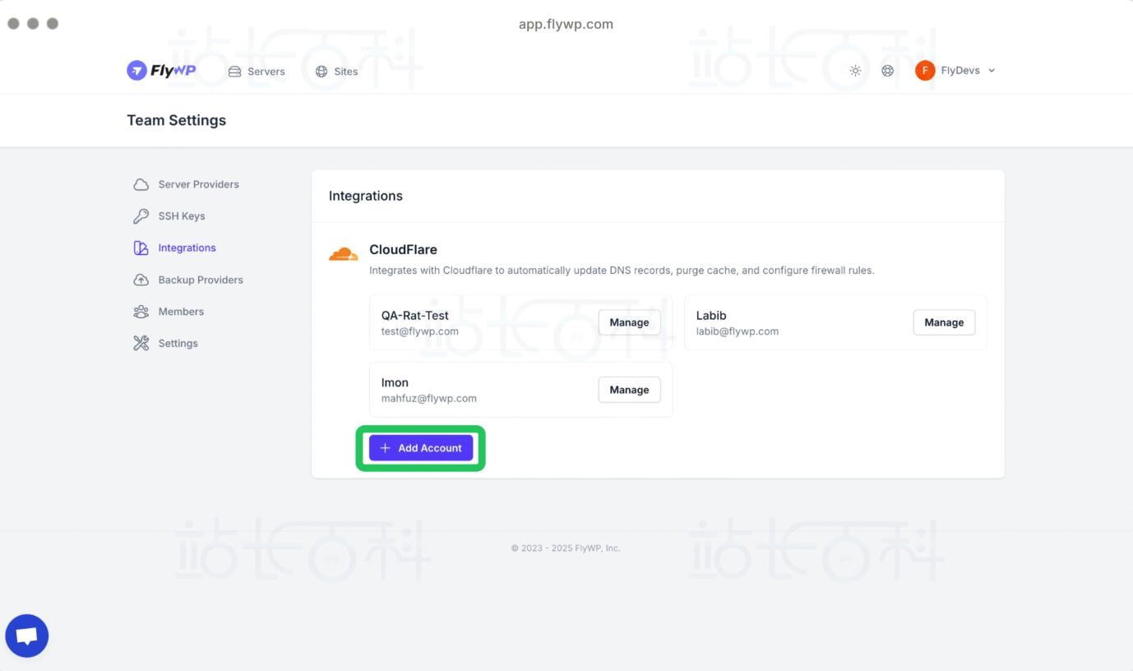Click the app.flywp.com address bar
This screenshot has width=1133, height=671.
[x=566, y=24]
